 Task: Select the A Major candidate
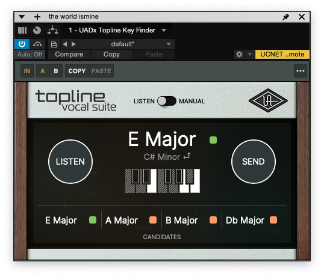pyautogui.click(x=122, y=221)
